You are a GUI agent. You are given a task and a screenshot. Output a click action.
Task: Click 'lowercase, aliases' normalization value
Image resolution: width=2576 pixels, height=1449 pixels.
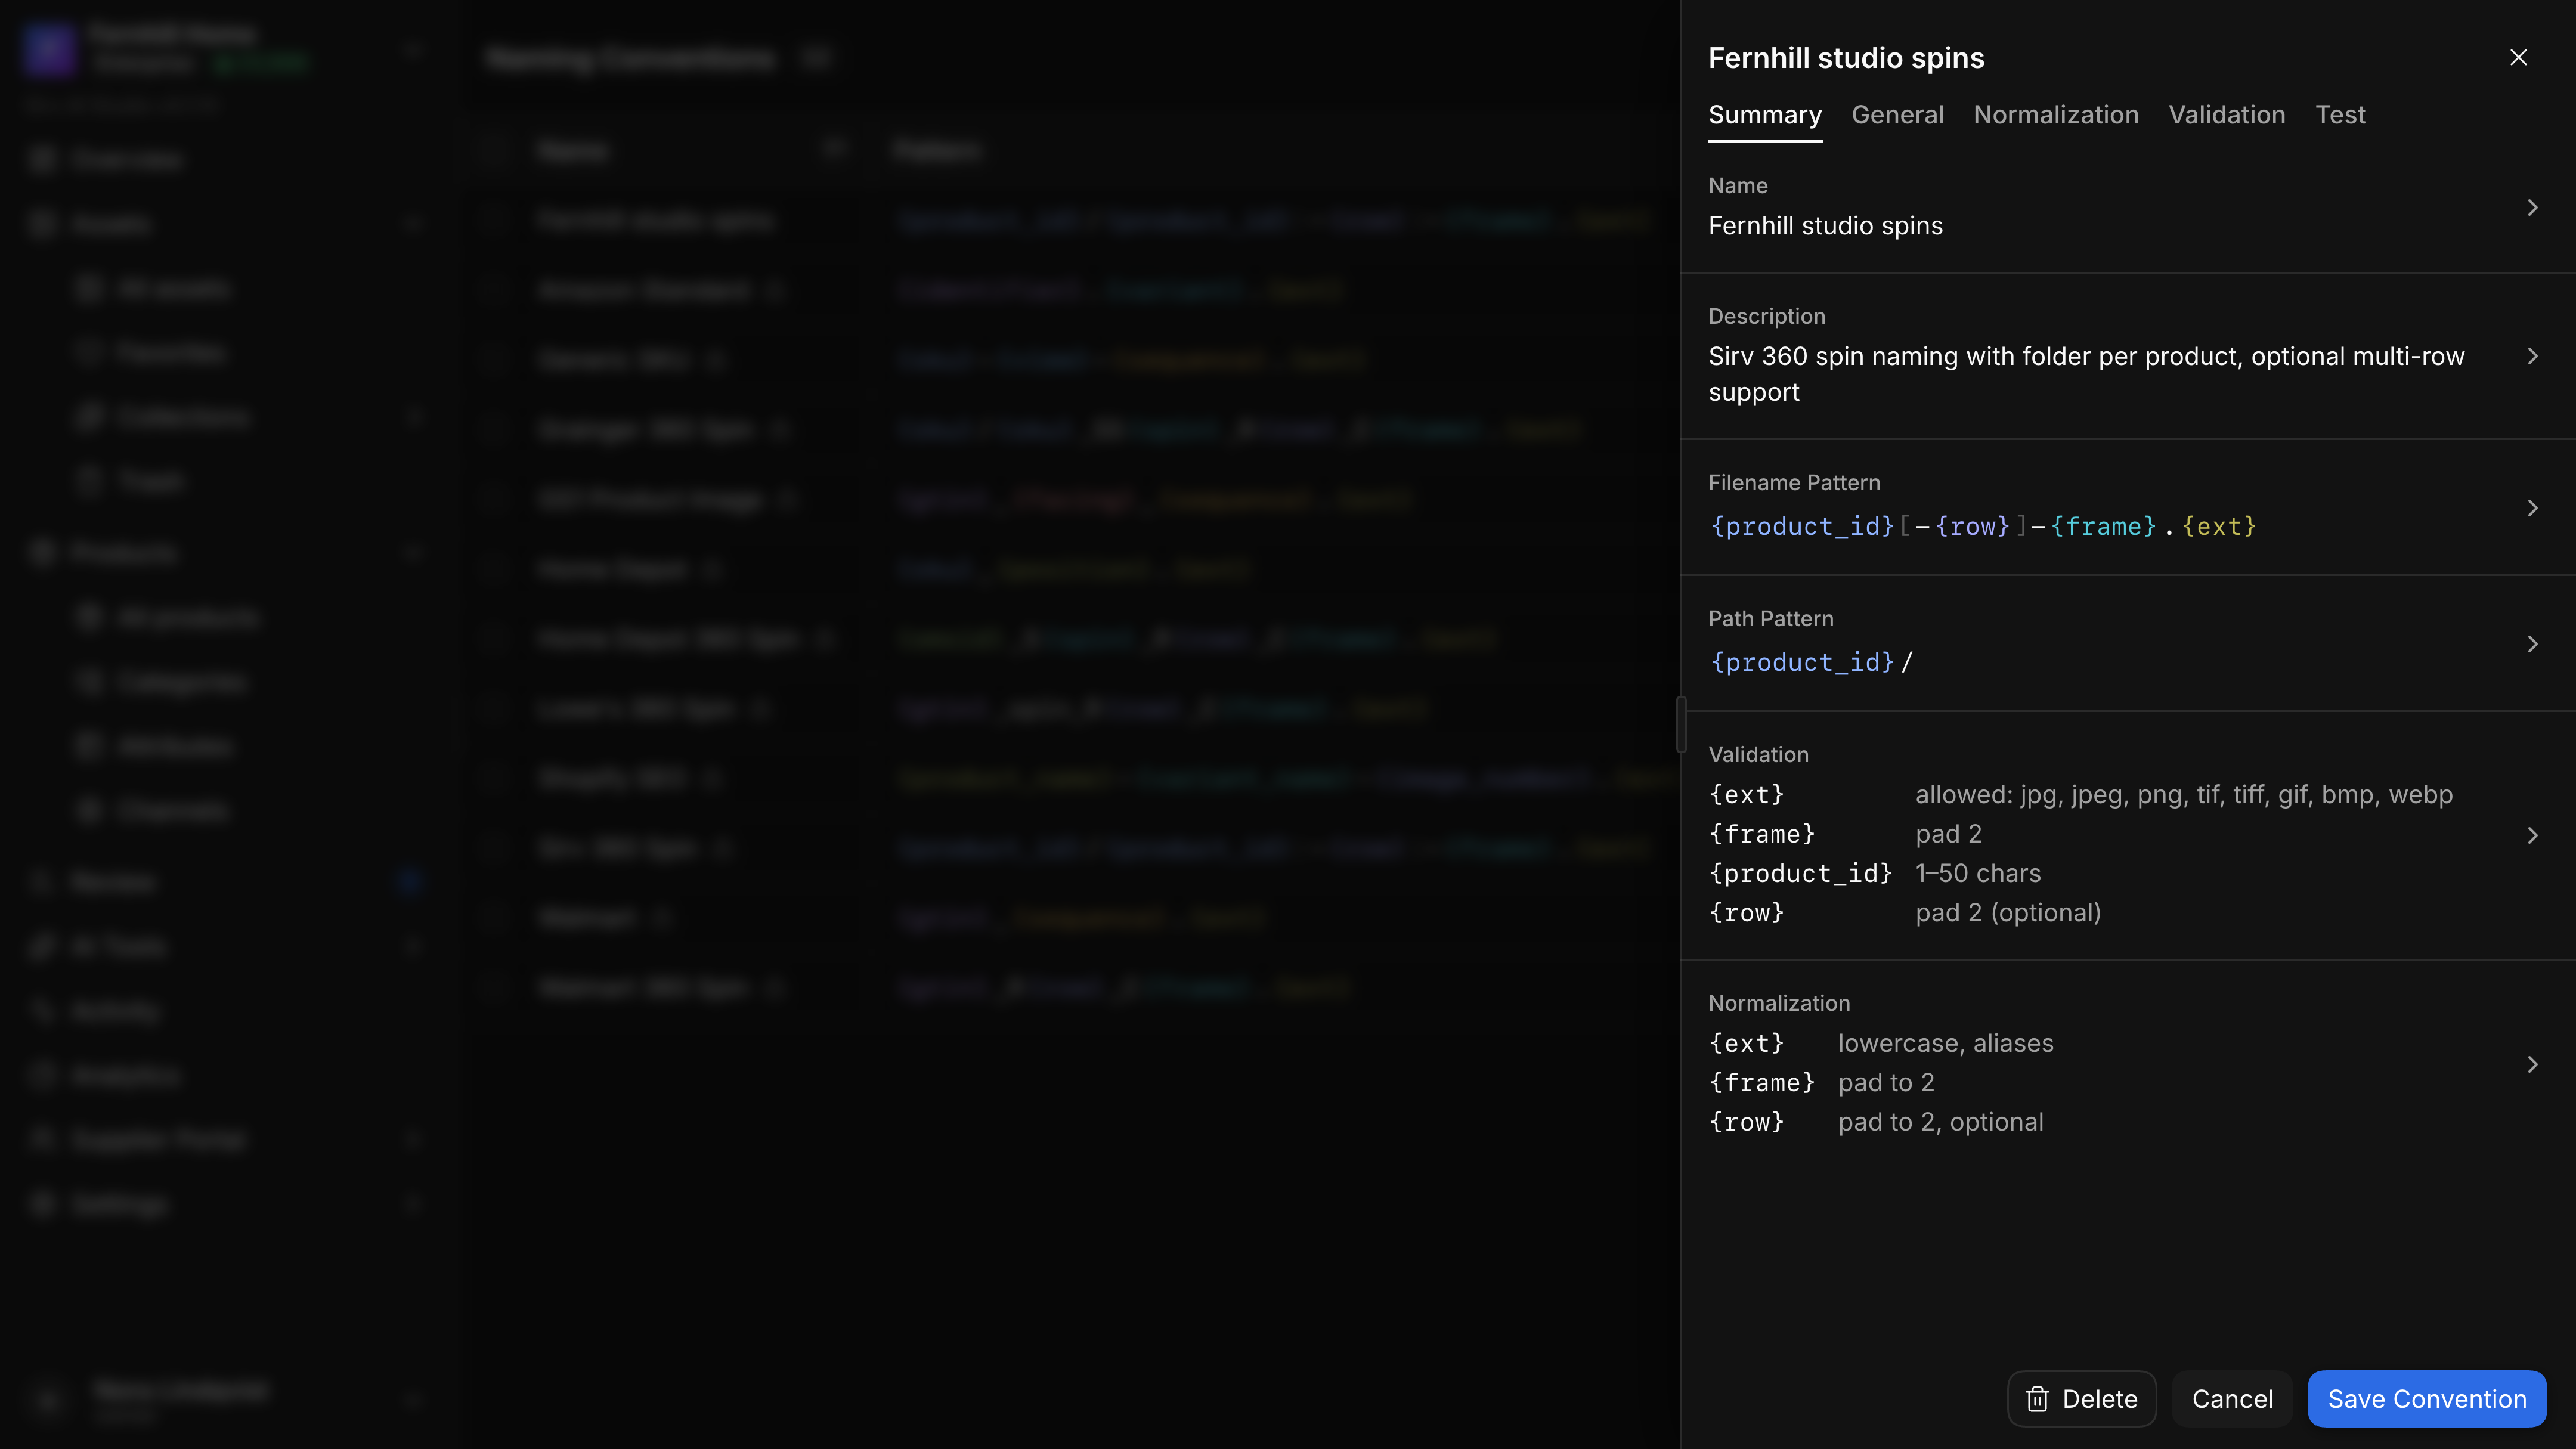(x=1945, y=1044)
